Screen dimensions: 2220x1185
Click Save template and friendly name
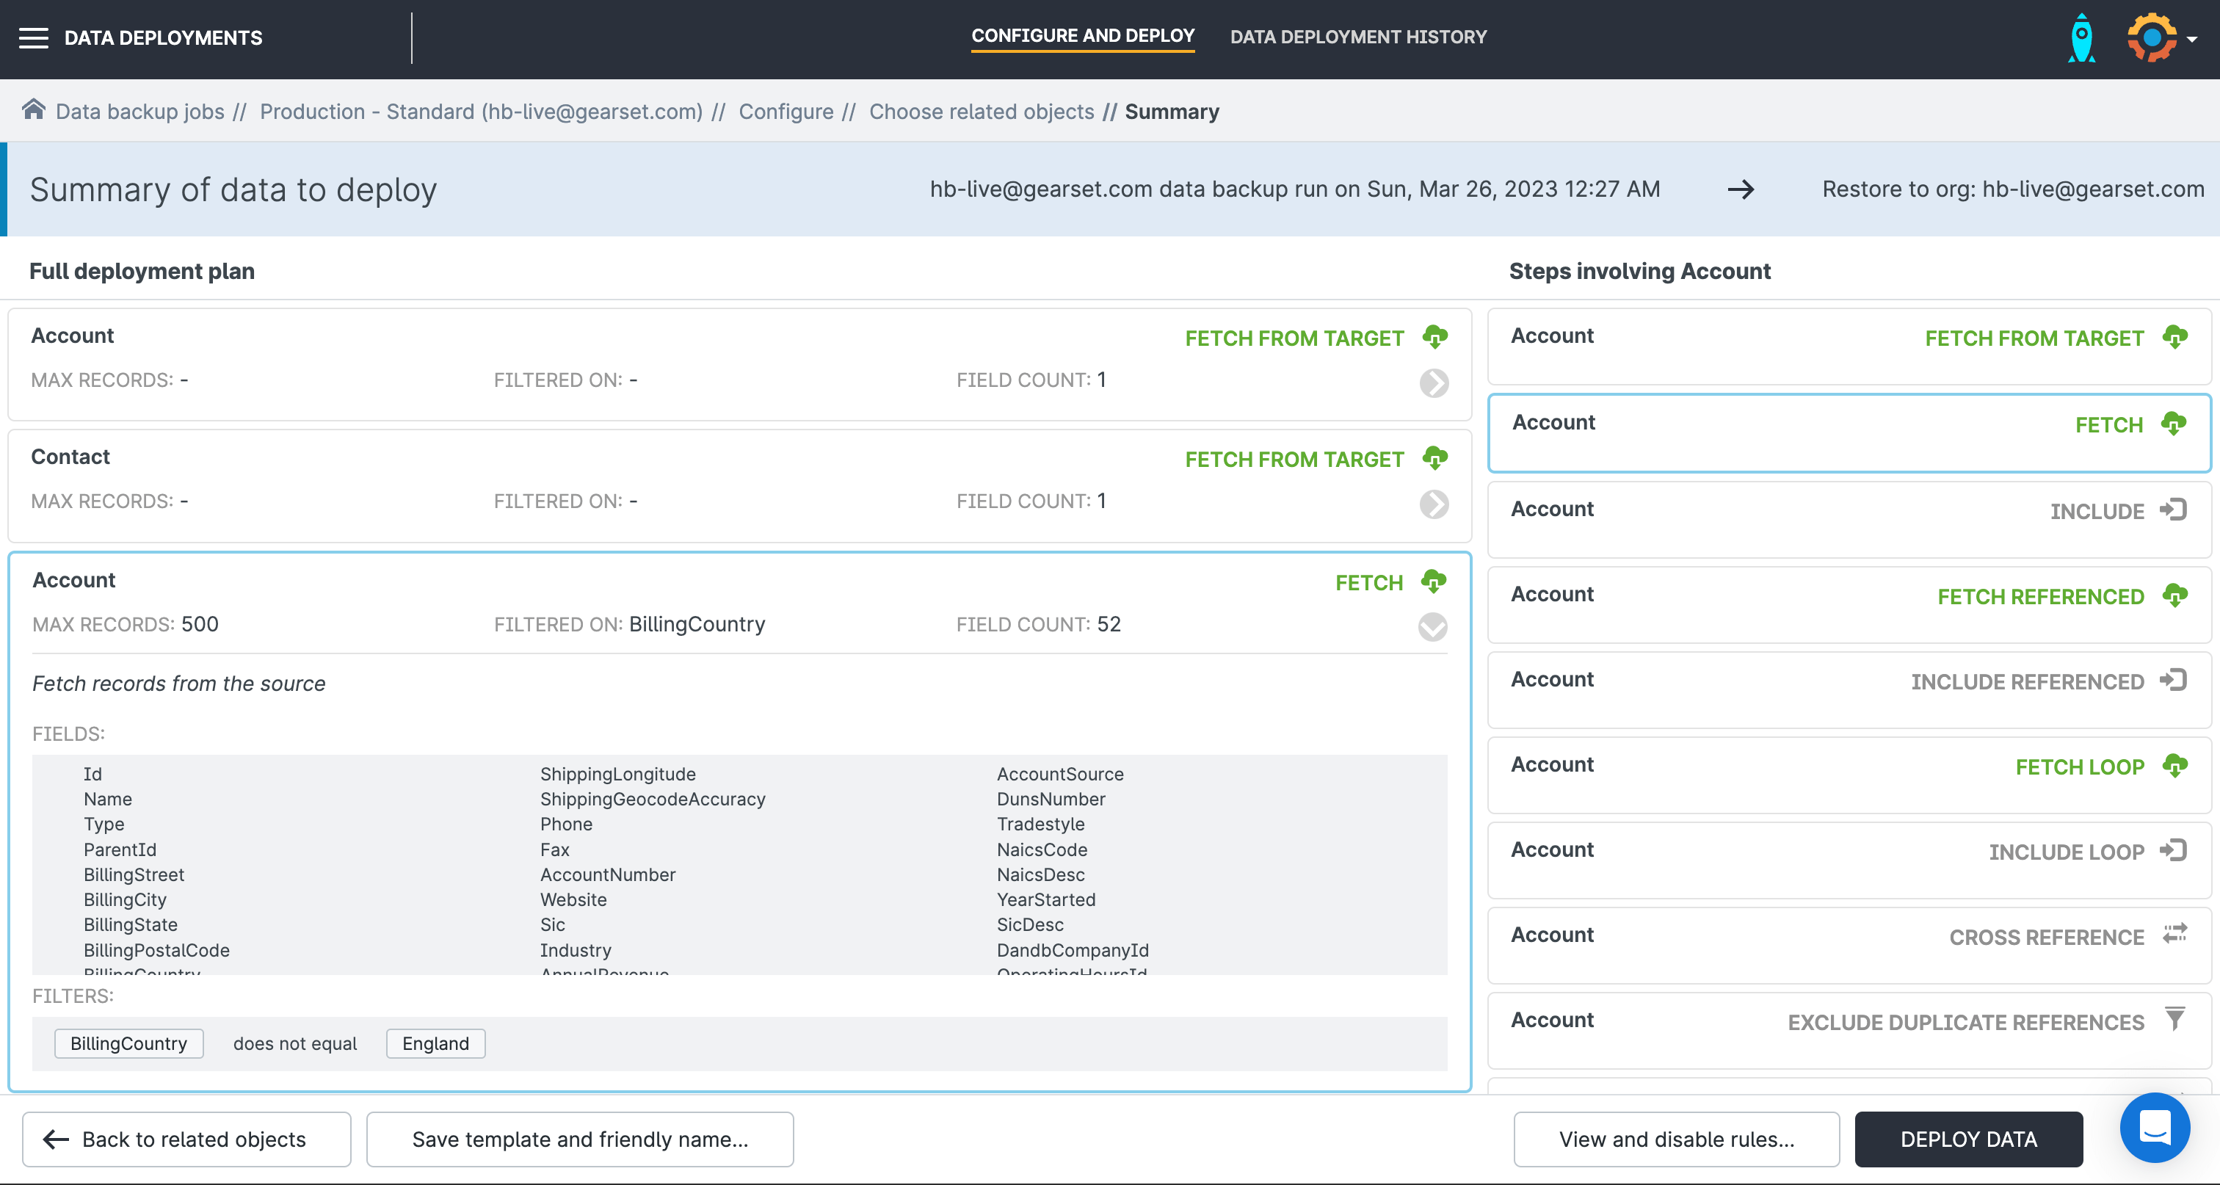tap(579, 1139)
